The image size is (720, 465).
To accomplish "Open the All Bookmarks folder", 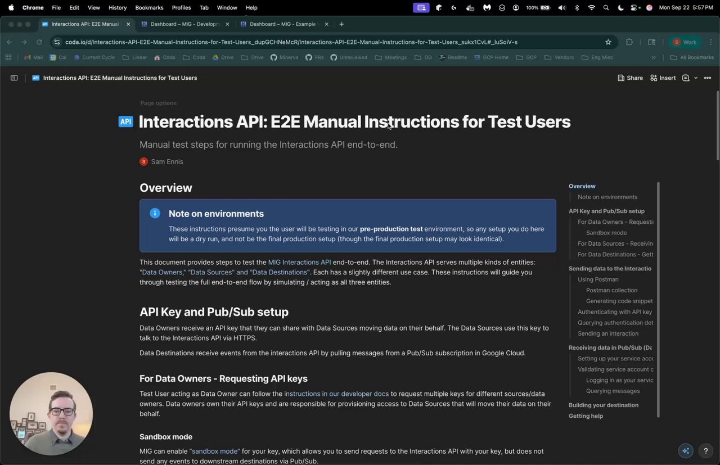I will pos(692,57).
